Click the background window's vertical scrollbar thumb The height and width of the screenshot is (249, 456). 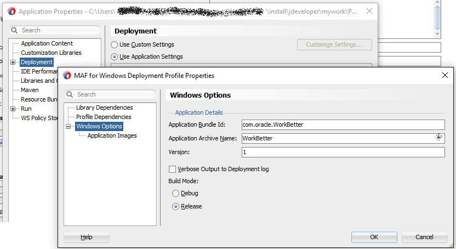[437, 18]
